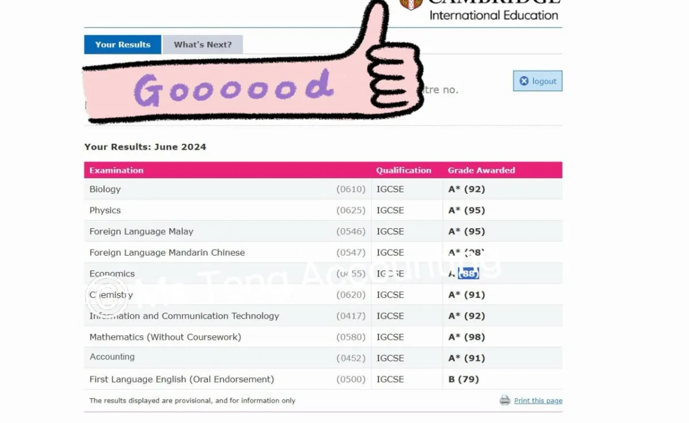
Task: Click the Chemistry syllabus code (0620)
Action: pos(351,295)
